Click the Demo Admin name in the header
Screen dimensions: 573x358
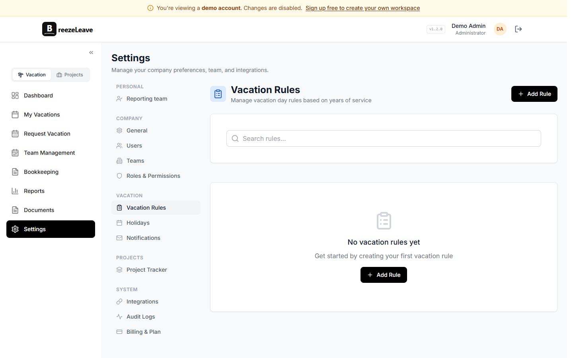(x=468, y=26)
